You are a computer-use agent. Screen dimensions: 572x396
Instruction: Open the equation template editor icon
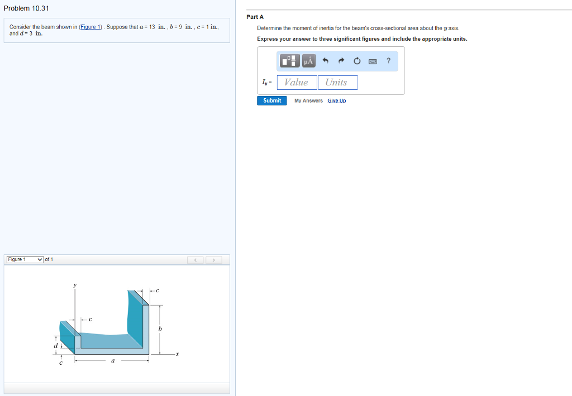click(289, 61)
